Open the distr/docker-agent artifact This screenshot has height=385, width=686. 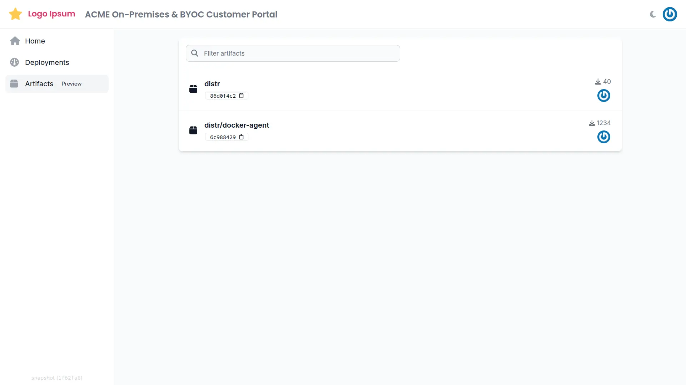(x=237, y=125)
